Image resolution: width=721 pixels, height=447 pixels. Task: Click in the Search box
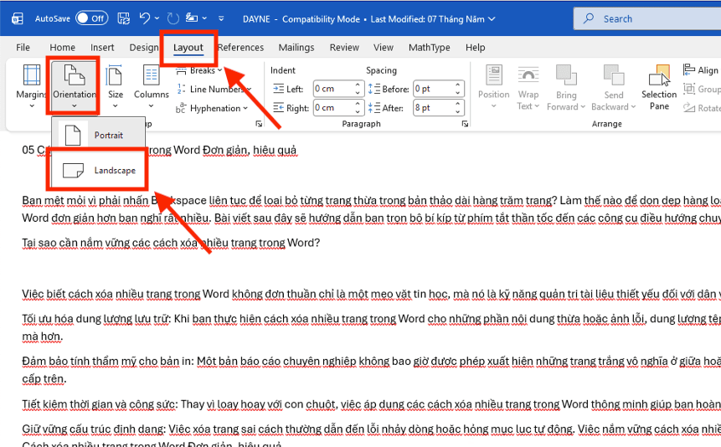[648, 19]
